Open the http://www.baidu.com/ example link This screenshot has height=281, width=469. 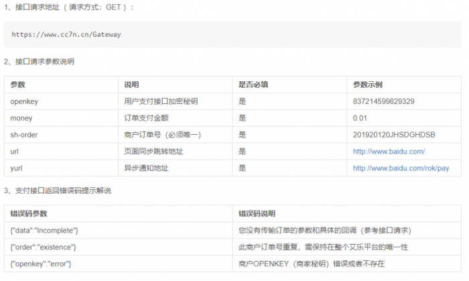pyautogui.click(x=389, y=152)
